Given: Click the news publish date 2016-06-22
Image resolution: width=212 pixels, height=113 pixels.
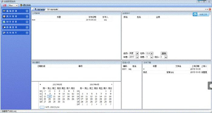Looking at the screenshot, I should click(x=91, y=20).
